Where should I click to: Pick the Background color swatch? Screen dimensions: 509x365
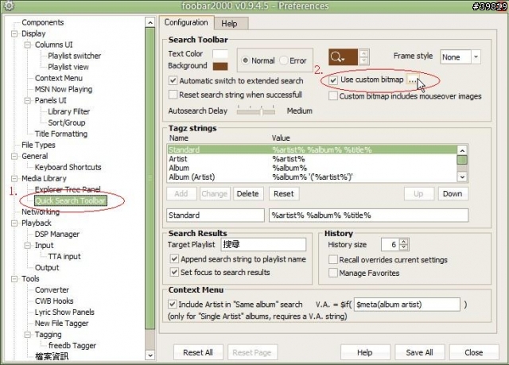tap(220, 66)
